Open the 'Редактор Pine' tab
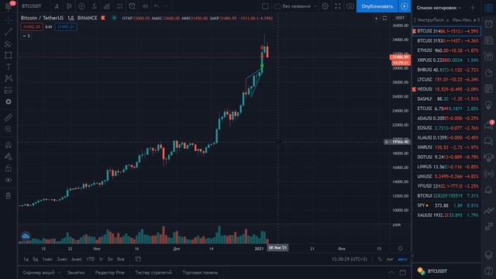The image size is (496, 279). [109, 272]
